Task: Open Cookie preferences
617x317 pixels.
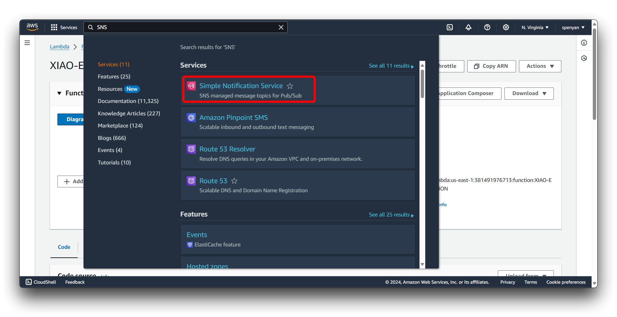Action: pyautogui.click(x=566, y=282)
